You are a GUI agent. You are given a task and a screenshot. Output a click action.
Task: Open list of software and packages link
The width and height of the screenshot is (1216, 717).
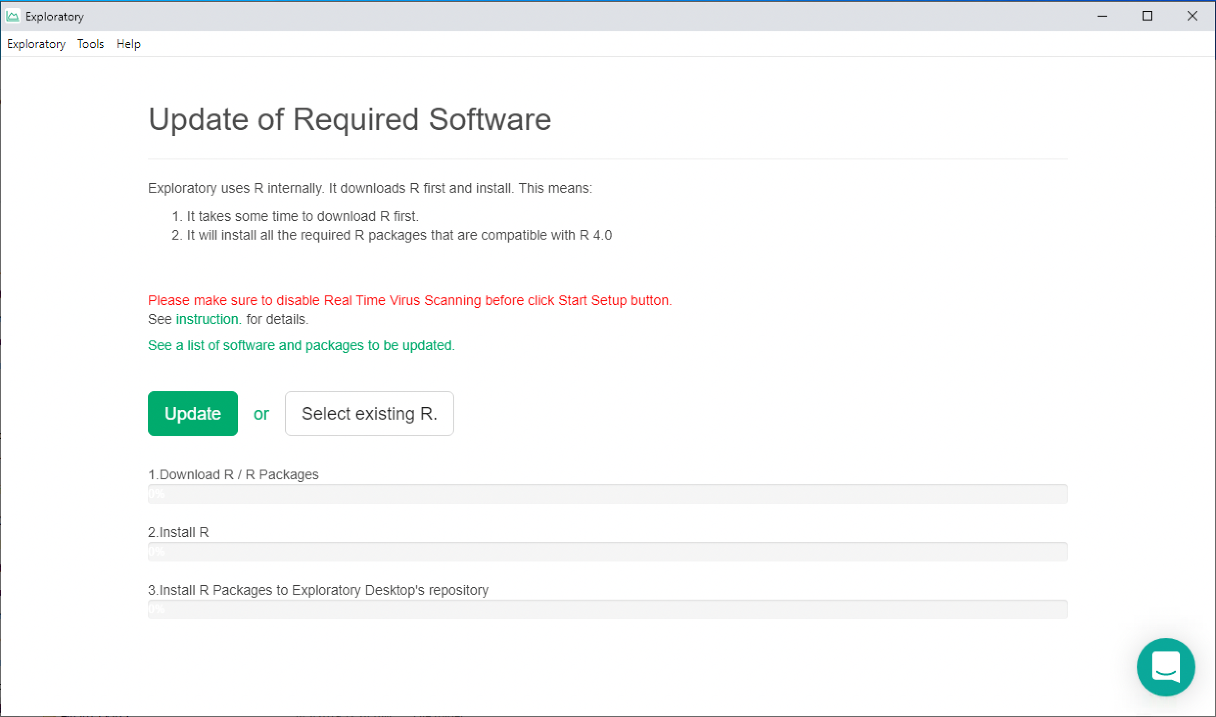tap(301, 345)
